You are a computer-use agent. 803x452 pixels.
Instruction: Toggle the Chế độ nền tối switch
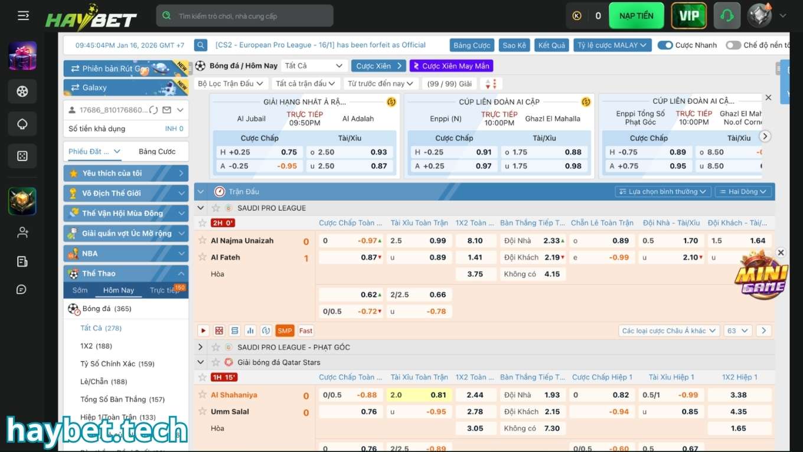[733, 45]
